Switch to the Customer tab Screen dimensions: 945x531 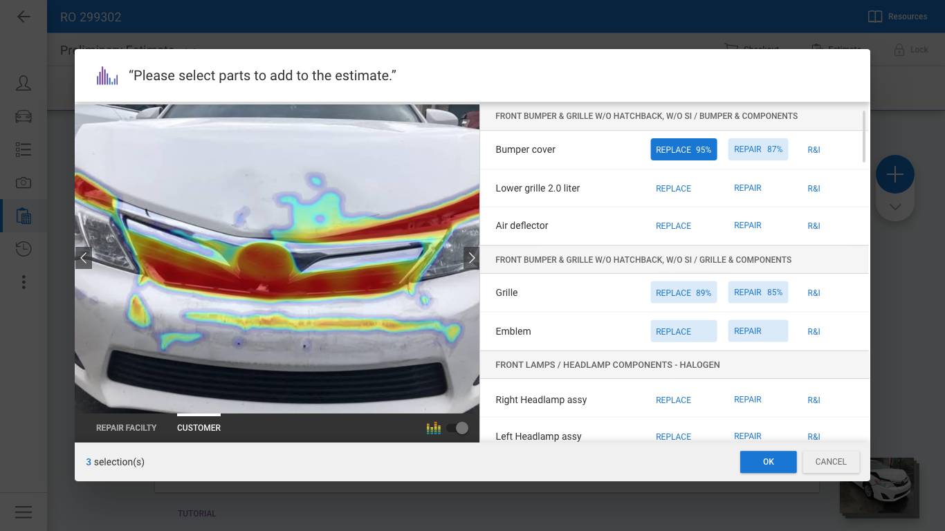(199, 428)
